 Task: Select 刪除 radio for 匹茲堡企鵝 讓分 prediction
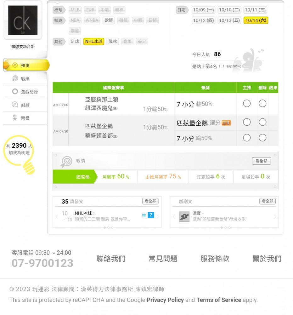(262, 122)
